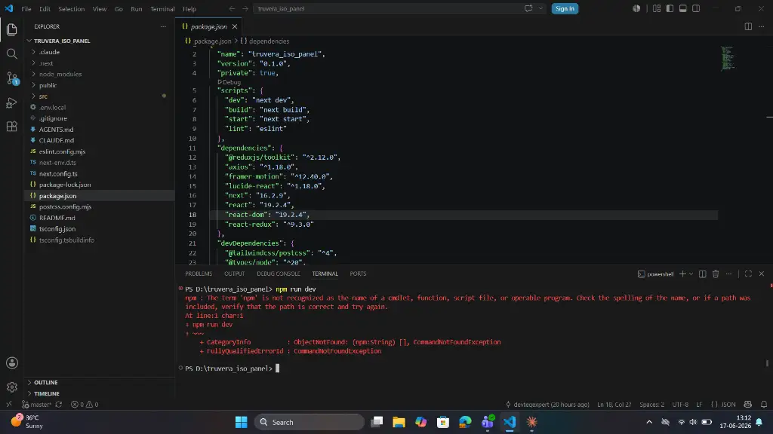Toggle the bottom panel layout
Viewport: 773px width, 434px height.
[682, 9]
